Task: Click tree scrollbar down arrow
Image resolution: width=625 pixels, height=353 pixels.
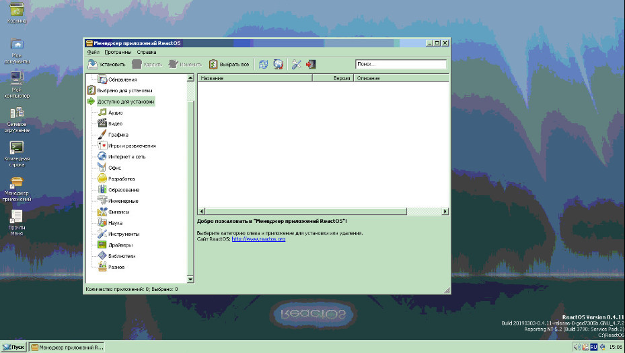Action: pos(190,279)
